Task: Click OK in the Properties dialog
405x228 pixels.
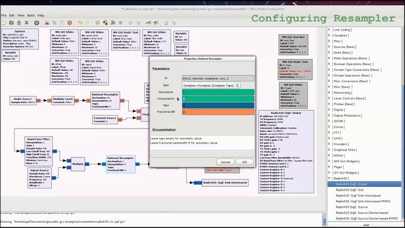Action: coord(244,162)
